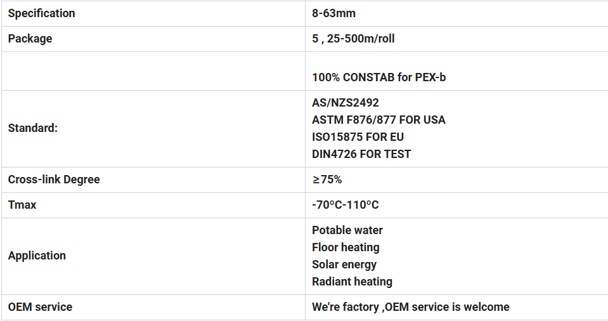Select the -70°C-110°C temperature value
Screen dimensions: 608x321
click(346, 205)
